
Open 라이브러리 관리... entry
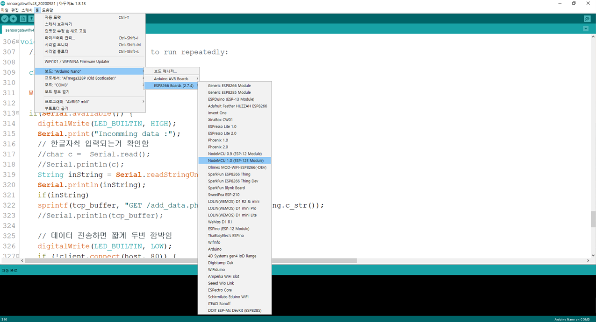90,38
